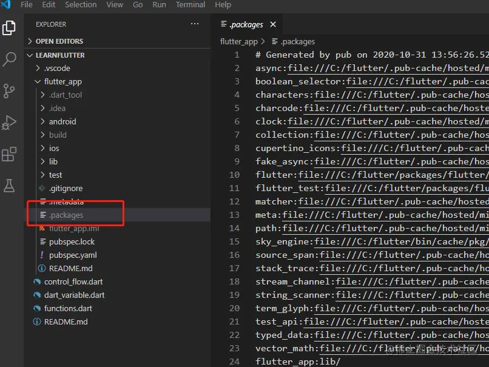Image resolution: width=489 pixels, height=367 pixels.
Task: Click Dart icon beside control_flow.dart
Action: pos(37,281)
